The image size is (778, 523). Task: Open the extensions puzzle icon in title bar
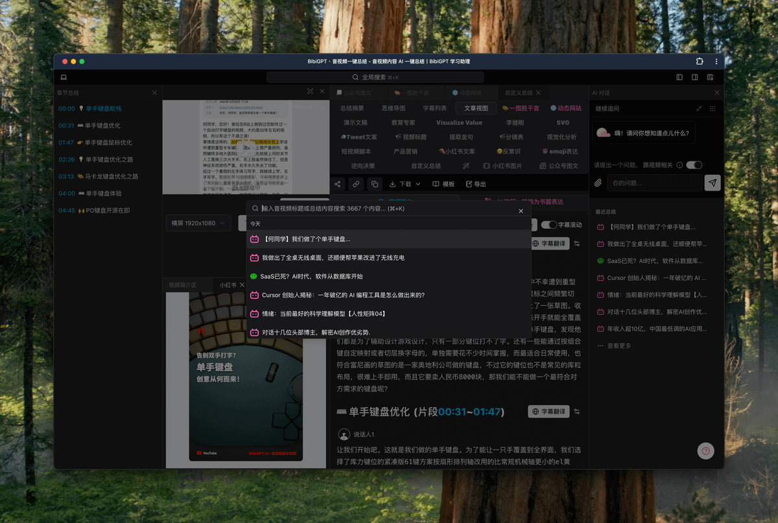click(700, 62)
